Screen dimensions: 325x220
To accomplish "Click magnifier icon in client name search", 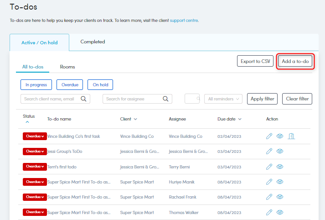I will [83, 99].
